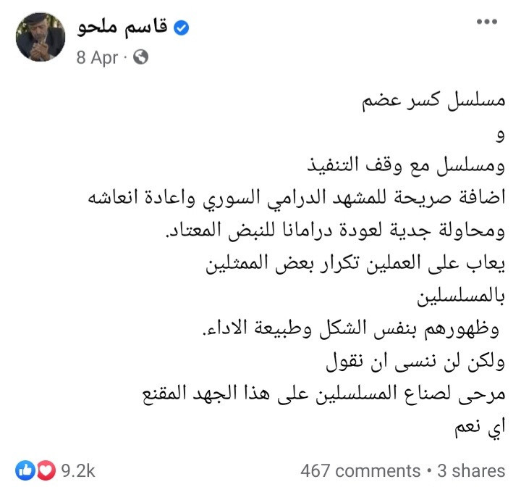Screen dimensions: 521x495
Task: Click the 8 Apr post timestamp
Action: pos(97,57)
